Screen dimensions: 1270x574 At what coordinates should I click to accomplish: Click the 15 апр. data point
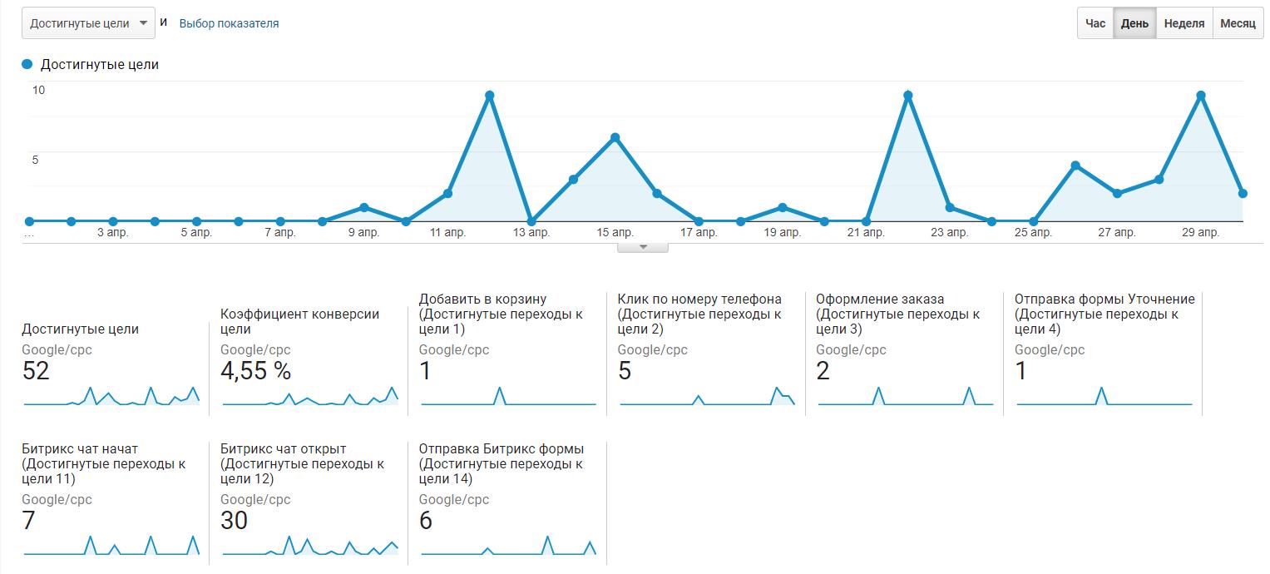[615, 137]
